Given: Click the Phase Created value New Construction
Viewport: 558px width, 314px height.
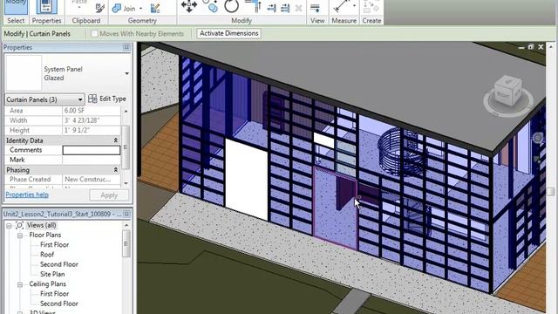Looking at the screenshot, I should coord(92,180).
